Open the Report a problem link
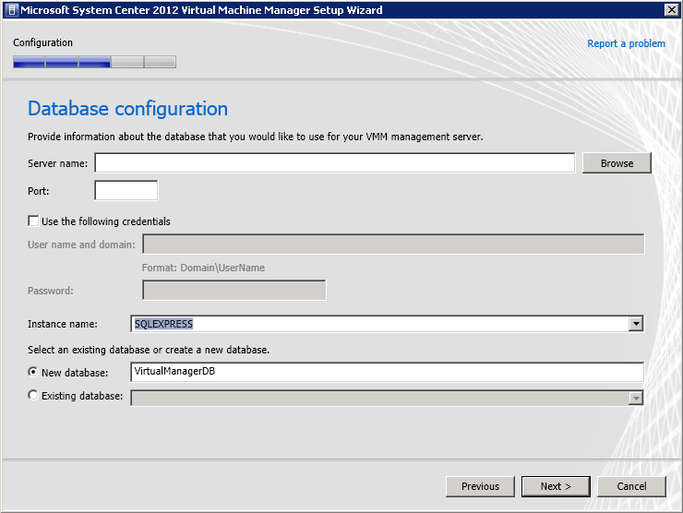Image resolution: width=683 pixels, height=513 pixels. click(626, 43)
